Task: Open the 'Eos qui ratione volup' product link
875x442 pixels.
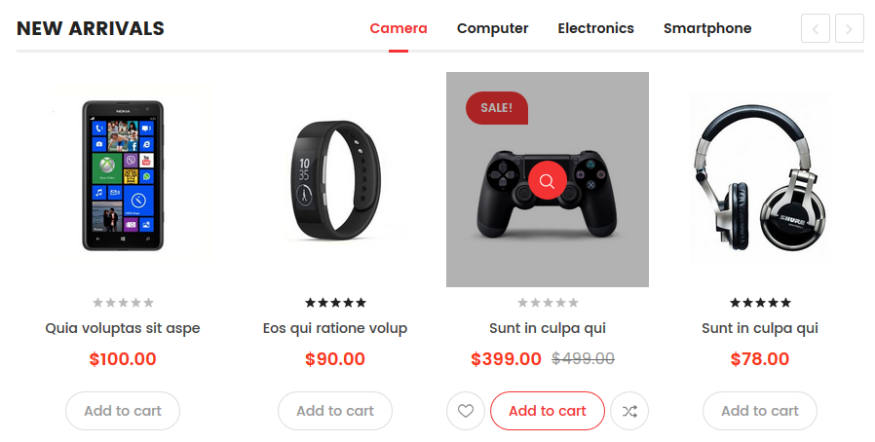Action: (335, 328)
